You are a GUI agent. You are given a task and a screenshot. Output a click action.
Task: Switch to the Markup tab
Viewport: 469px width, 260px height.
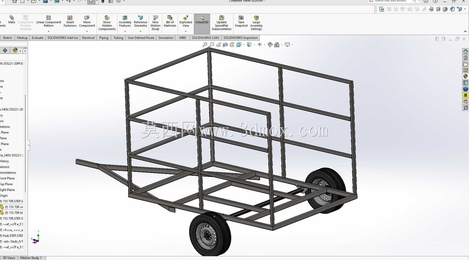tap(22, 38)
